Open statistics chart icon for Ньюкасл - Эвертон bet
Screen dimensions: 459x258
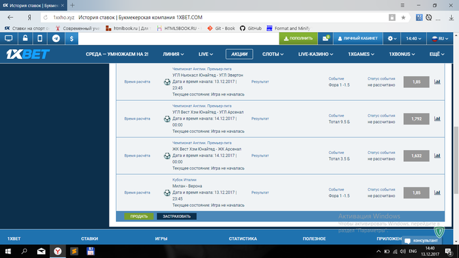tap(437, 82)
